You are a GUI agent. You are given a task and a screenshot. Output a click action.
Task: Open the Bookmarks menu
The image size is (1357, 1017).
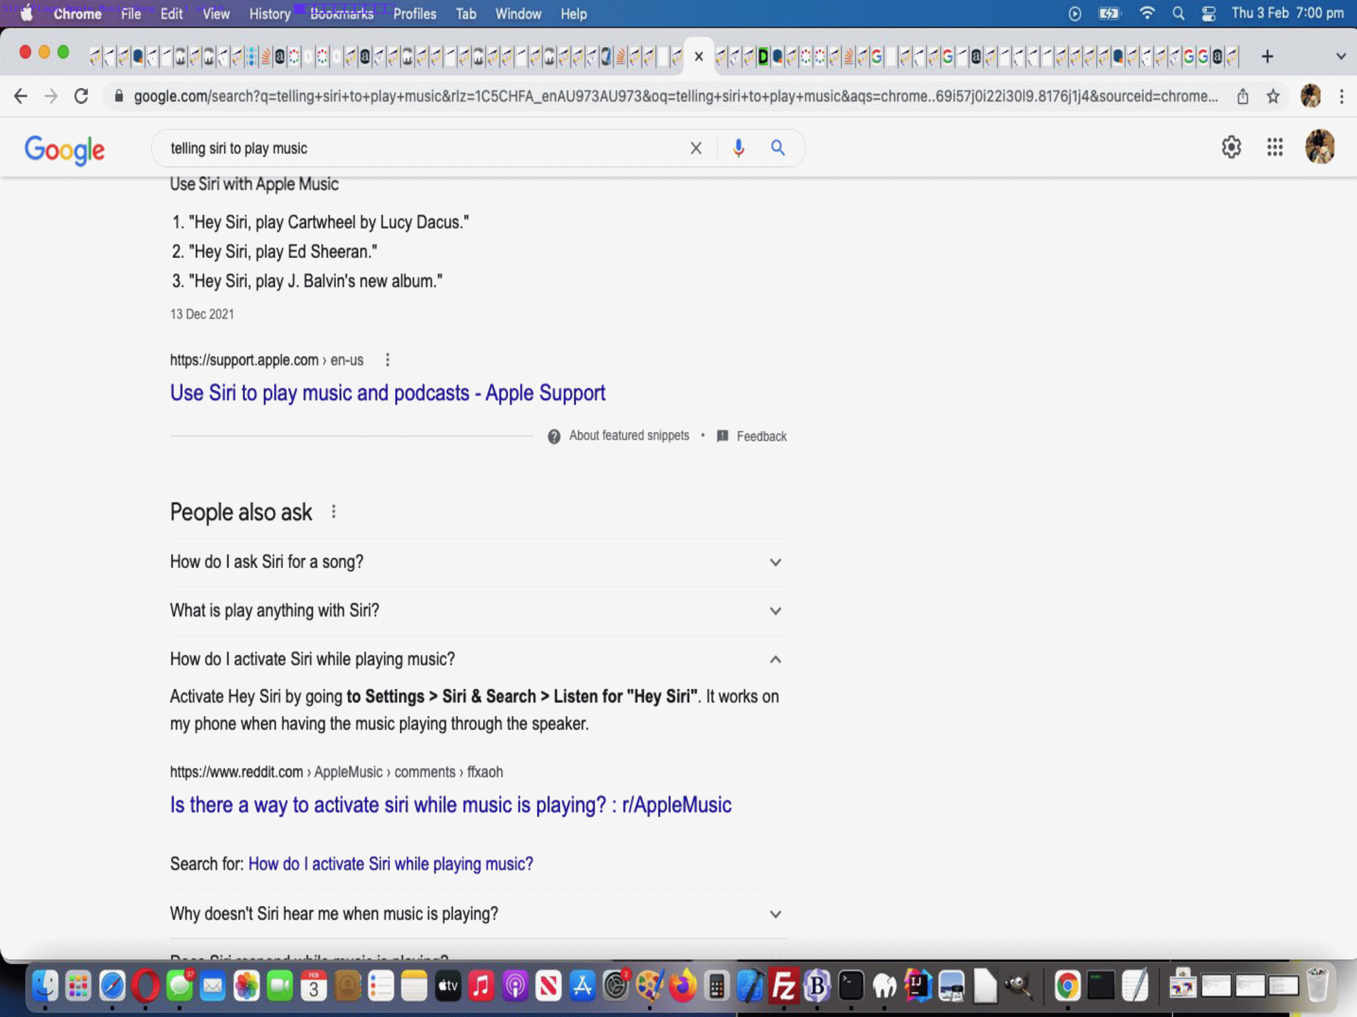pyautogui.click(x=342, y=14)
